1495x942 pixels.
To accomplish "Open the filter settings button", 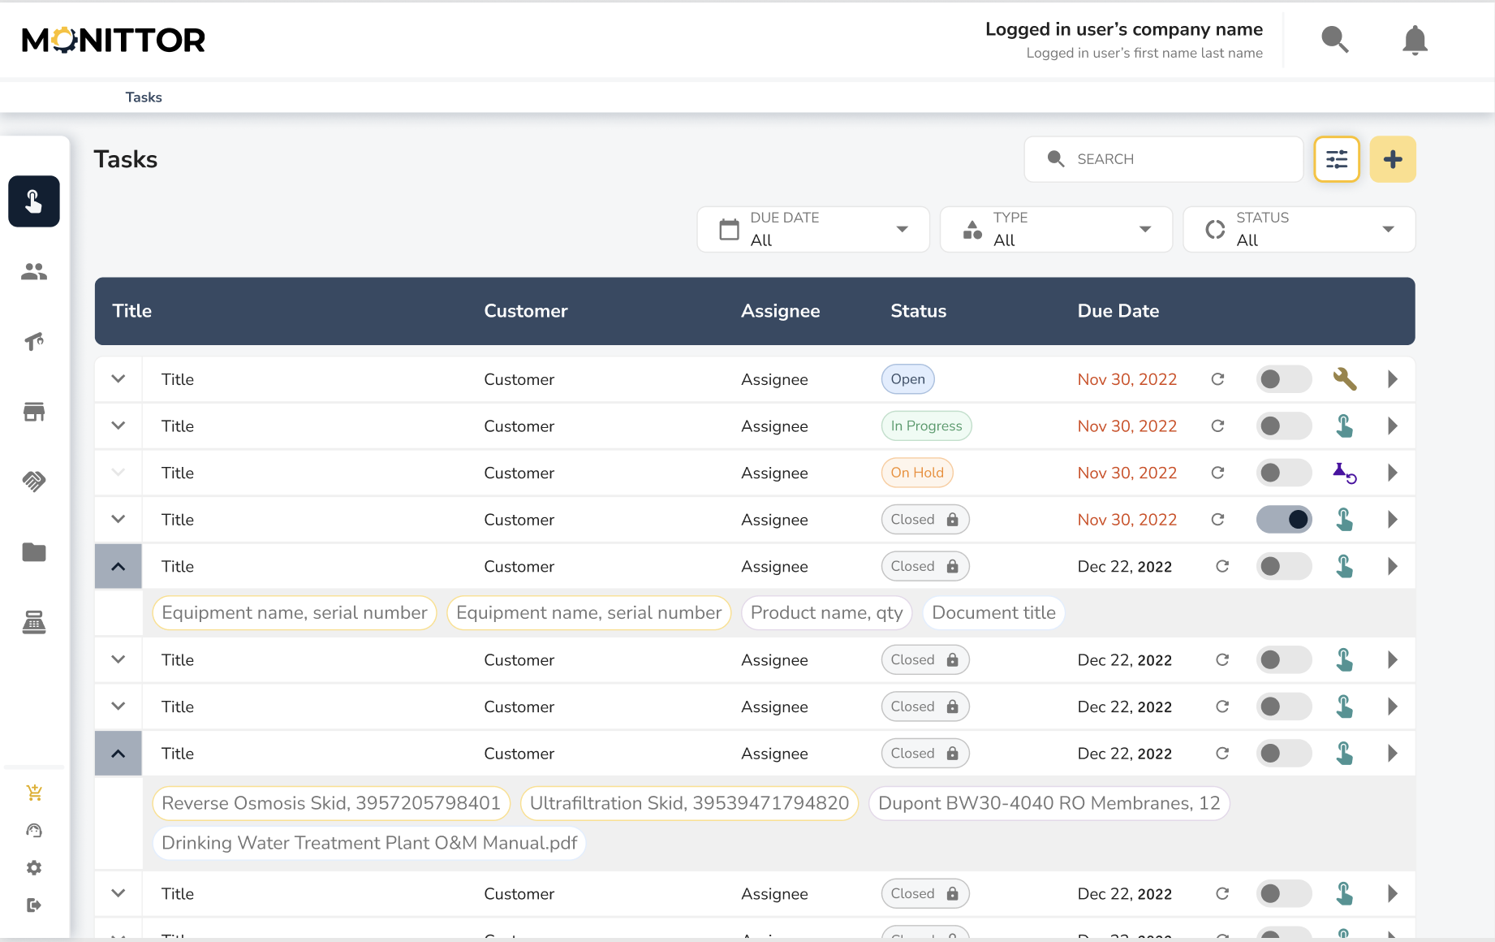I will pyautogui.click(x=1337, y=159).
